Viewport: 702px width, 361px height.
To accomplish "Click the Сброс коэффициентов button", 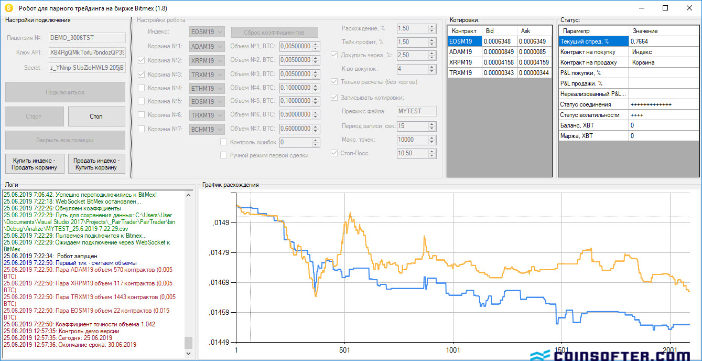I will tap(274, 33).
